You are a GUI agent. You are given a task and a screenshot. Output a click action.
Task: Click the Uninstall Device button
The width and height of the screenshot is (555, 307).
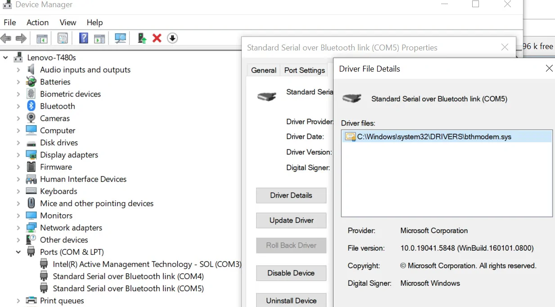coord(291,300)
